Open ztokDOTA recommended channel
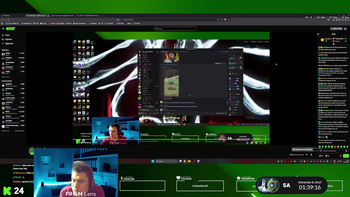350x197 pixels. pyautogui.click(x=13, y=103)
